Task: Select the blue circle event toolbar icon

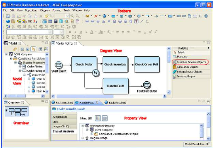Action: [105, 16]
